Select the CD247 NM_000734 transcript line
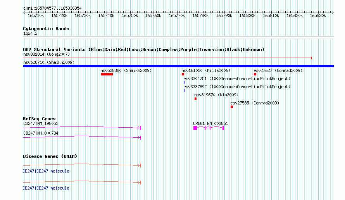 click(82, 137)
